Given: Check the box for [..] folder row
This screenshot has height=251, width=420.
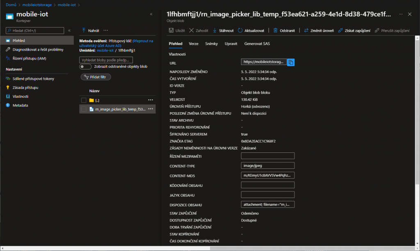Looking at the screenshot, I should (84, 100).
